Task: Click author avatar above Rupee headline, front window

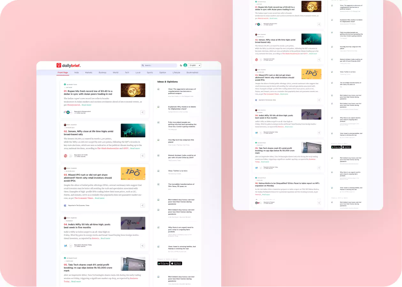Action: pos(65,84)
